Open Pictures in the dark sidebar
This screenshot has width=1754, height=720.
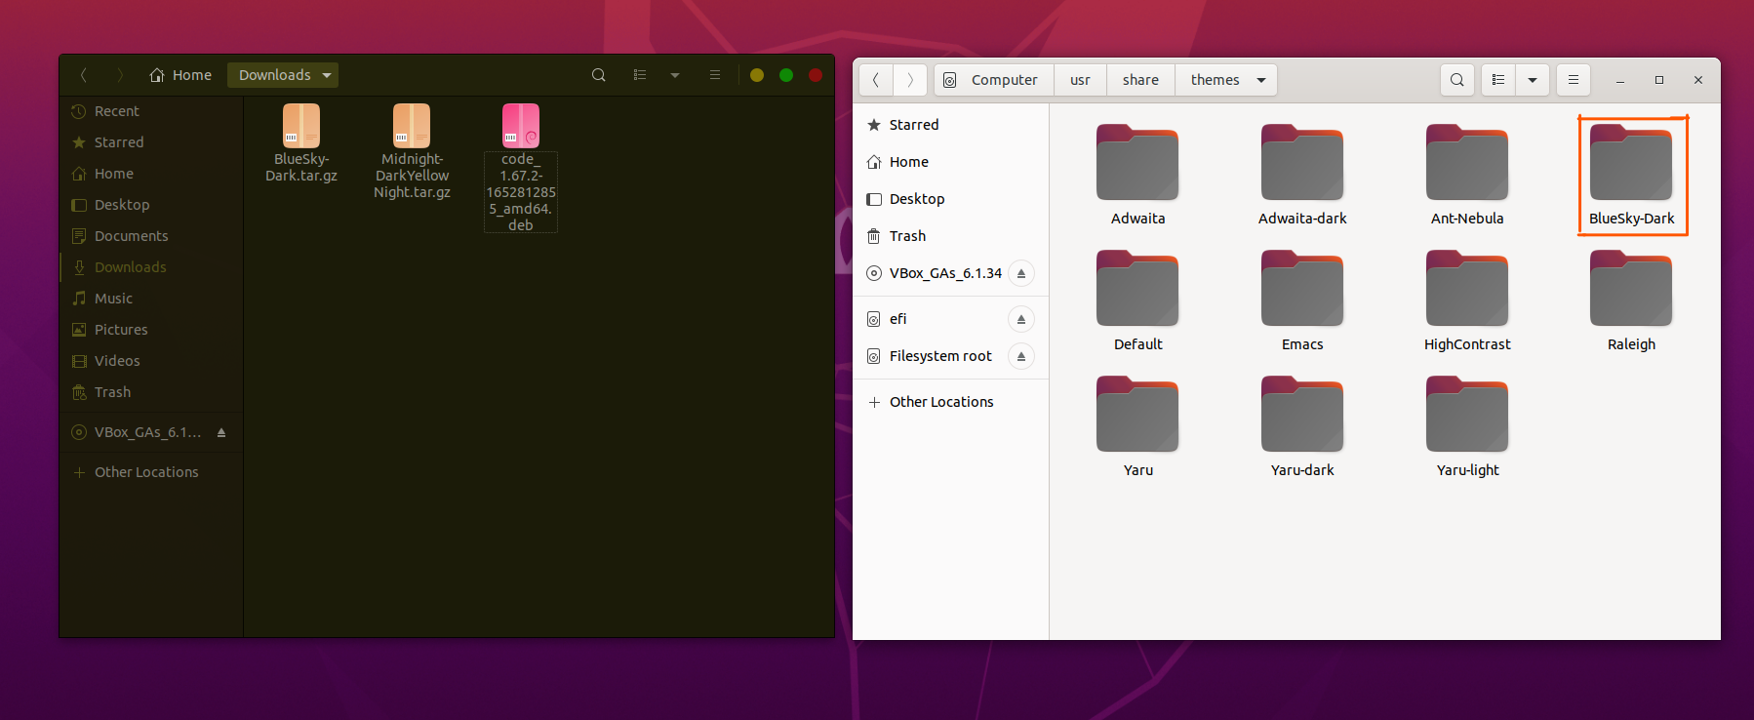pyautogui.click(x=151, y=330)
